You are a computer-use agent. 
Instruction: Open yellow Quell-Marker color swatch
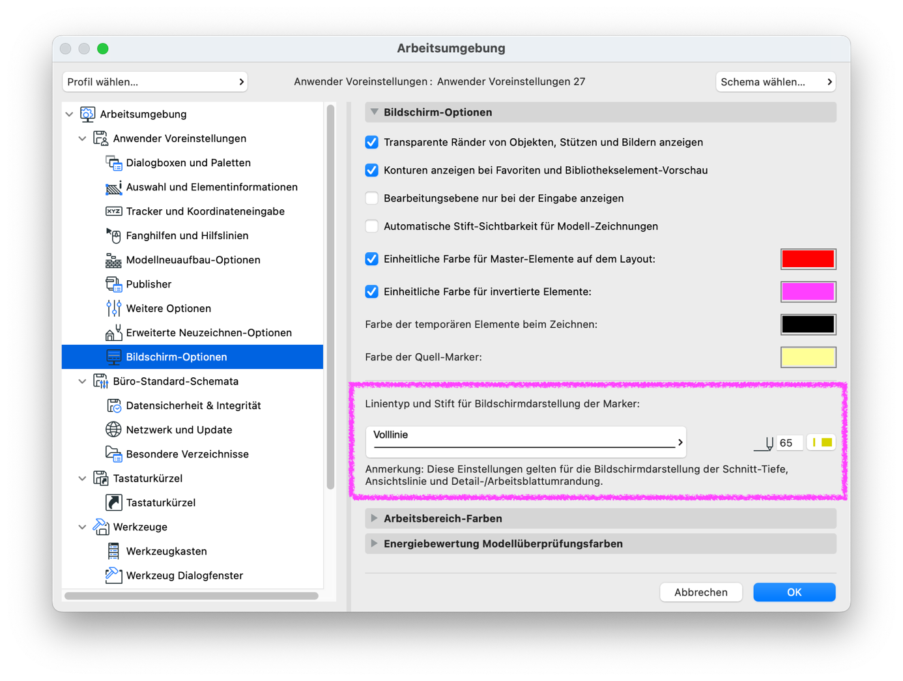click(808, 356)
